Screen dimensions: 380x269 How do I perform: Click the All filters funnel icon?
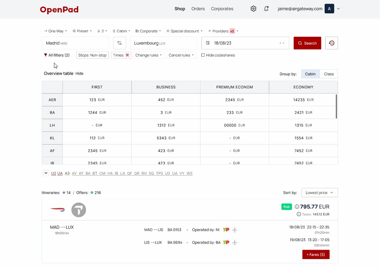click(46, 55)
